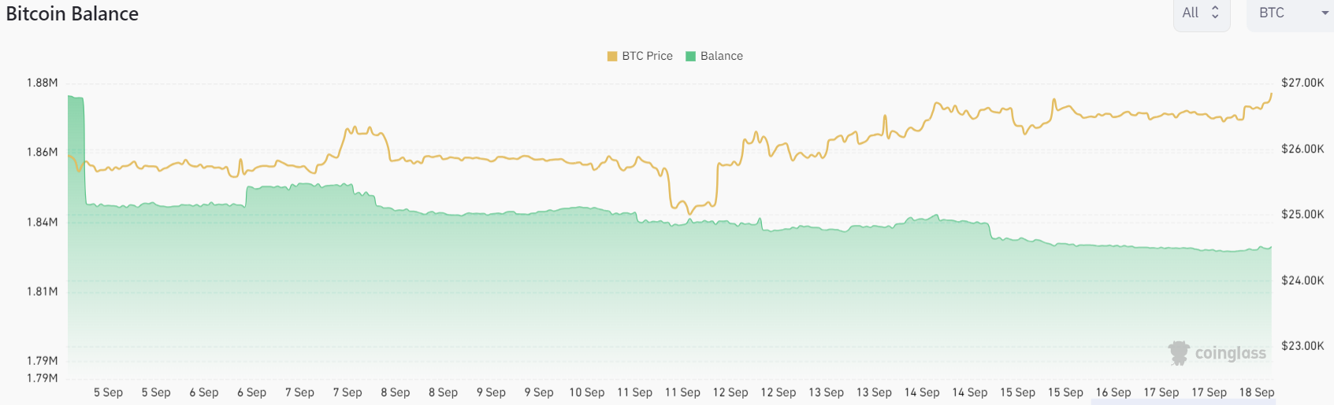This screenshot has width=1334, height=405.
Task: Select the 10 Sep date label
Action: [586, 392]
